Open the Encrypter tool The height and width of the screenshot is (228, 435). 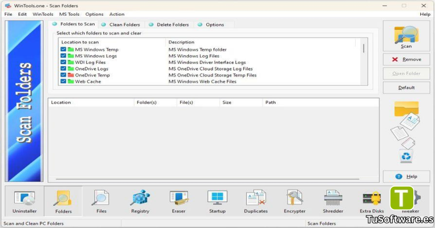(295, 202)
